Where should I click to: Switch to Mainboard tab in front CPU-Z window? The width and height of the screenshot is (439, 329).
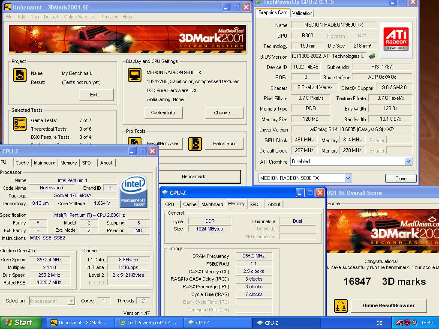pyautogui.click(x=212, y=204)
